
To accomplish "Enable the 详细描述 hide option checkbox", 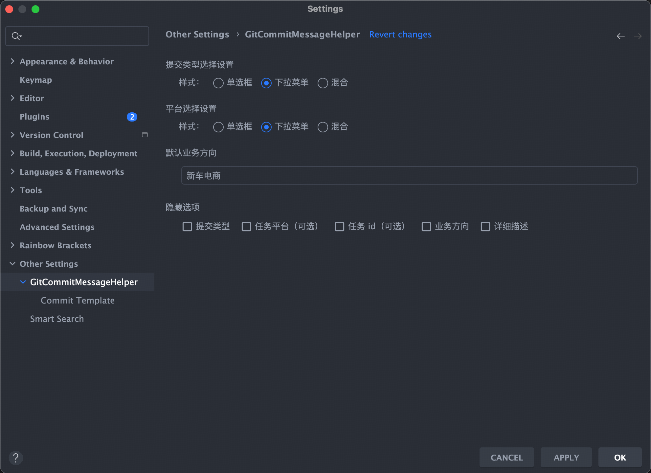I will [x=485, y=227].
